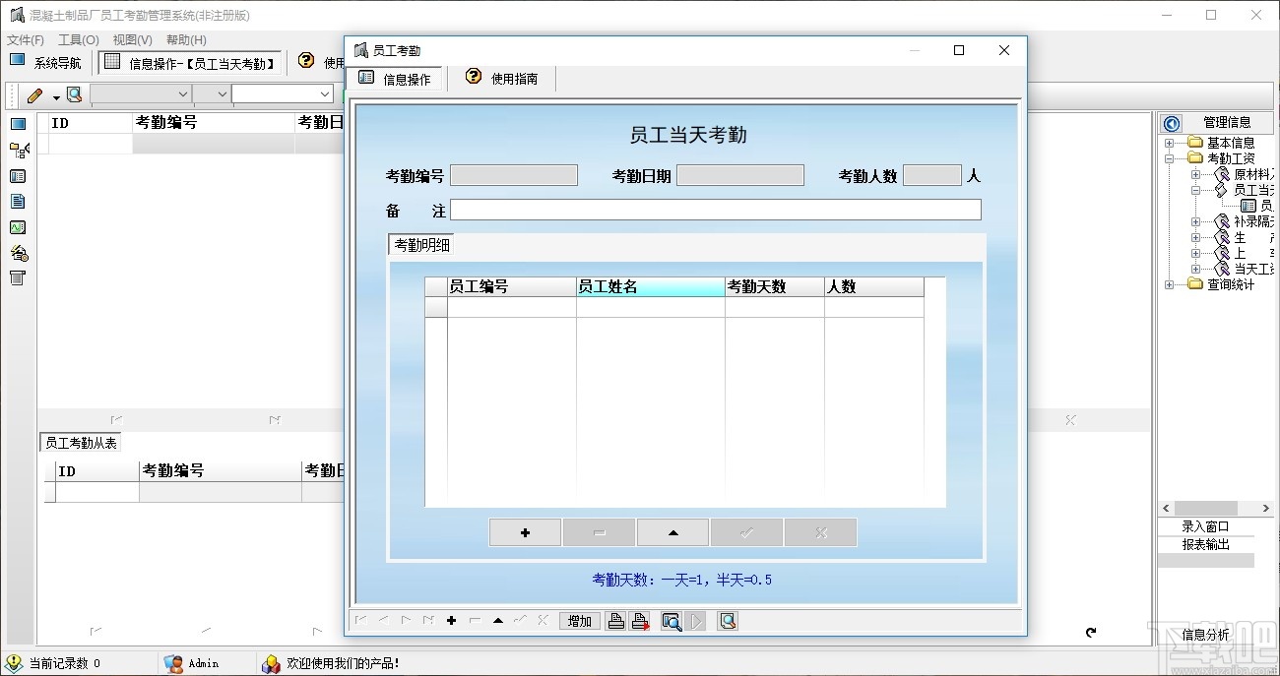Click the welcome message icon in status bar

[x=271, y=664]
